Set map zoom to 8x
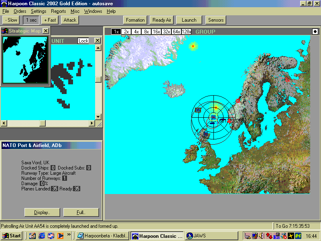321x241 pixels. pyautogui.click(x=146, y=32)
